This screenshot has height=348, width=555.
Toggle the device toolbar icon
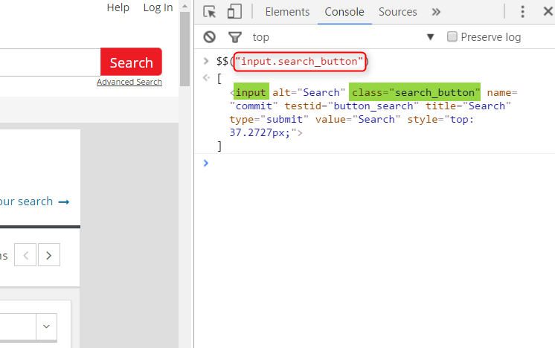(234, 11)
